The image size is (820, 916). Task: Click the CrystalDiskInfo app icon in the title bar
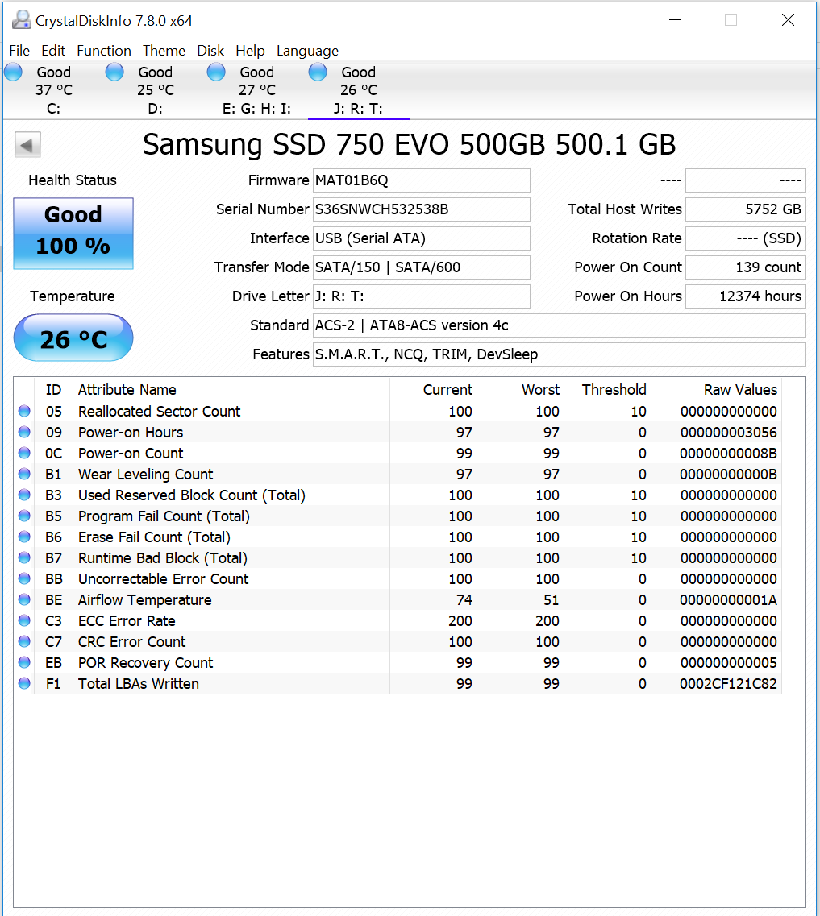pyautogui.click(x=21, y=20)
